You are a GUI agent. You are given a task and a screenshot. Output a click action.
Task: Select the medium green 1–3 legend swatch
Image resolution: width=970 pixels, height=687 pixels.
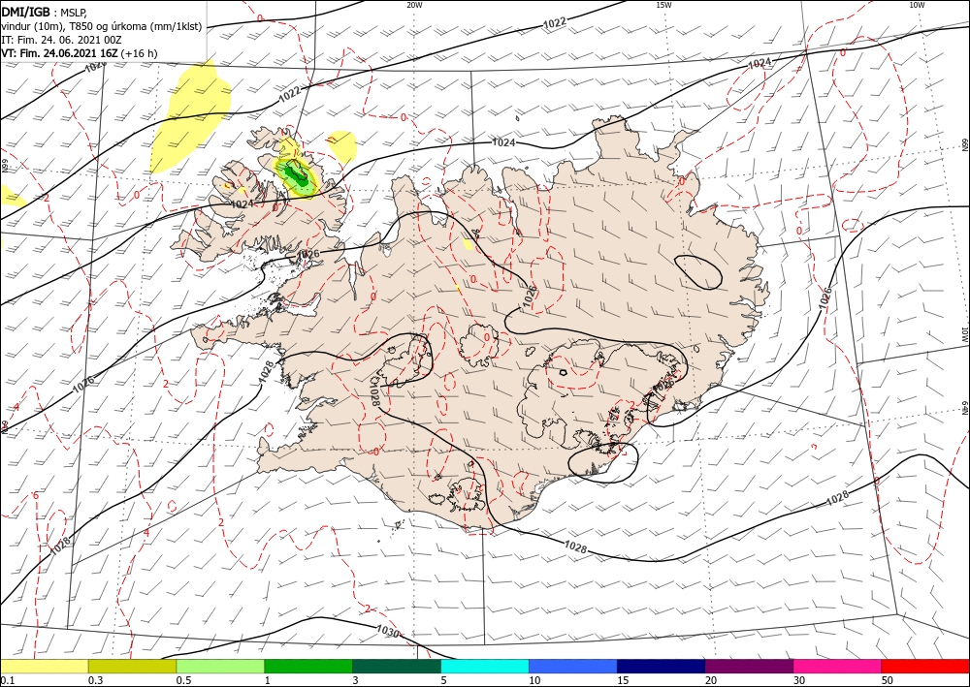(x=308, y=666)
